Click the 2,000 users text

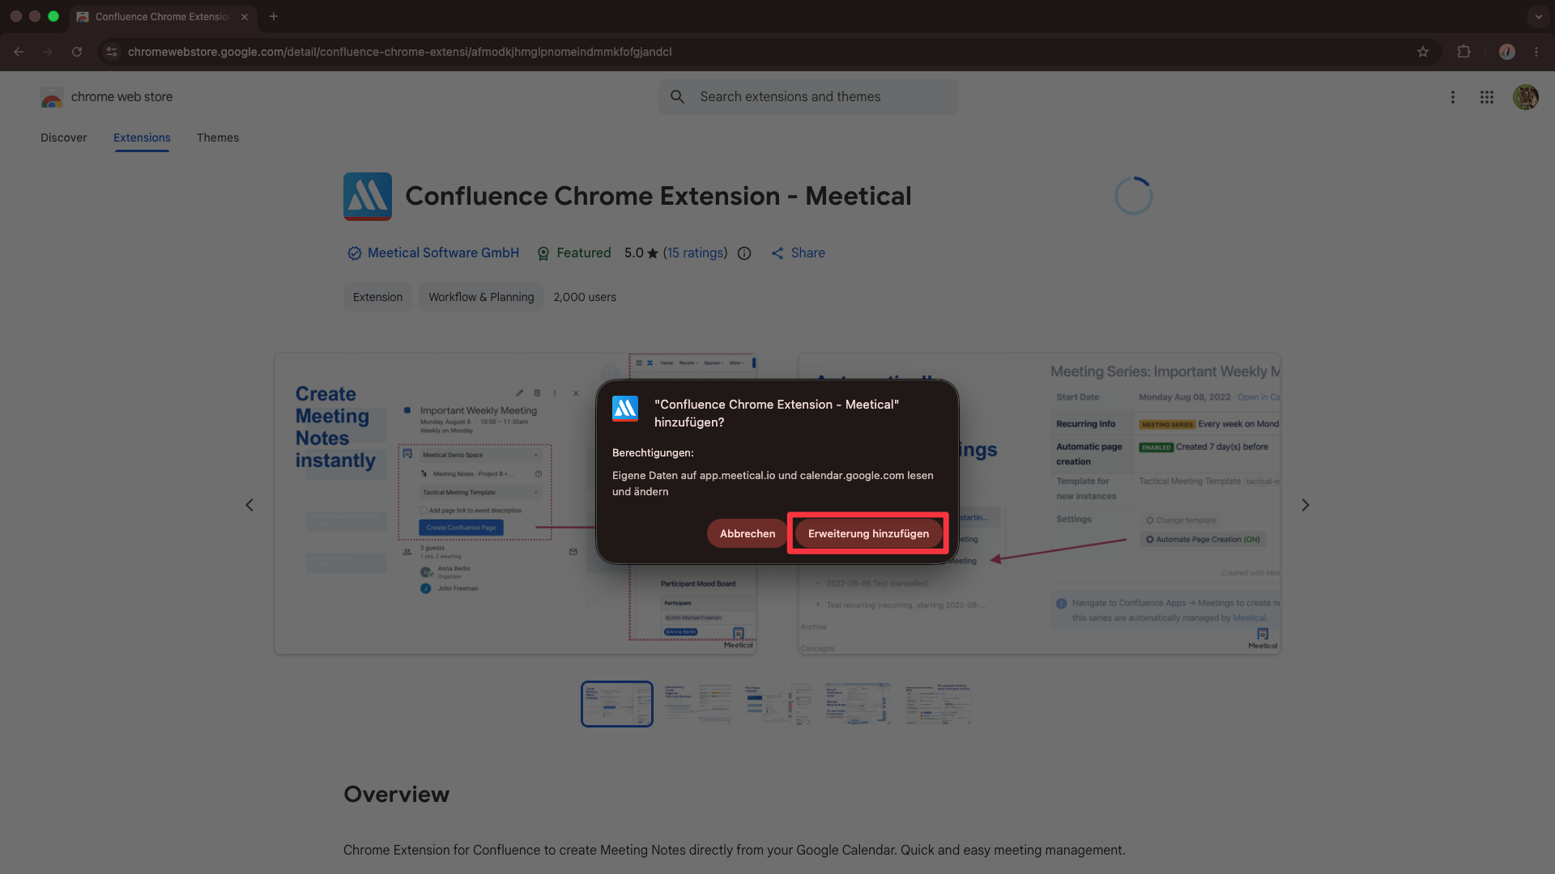[x=585, y=297]
